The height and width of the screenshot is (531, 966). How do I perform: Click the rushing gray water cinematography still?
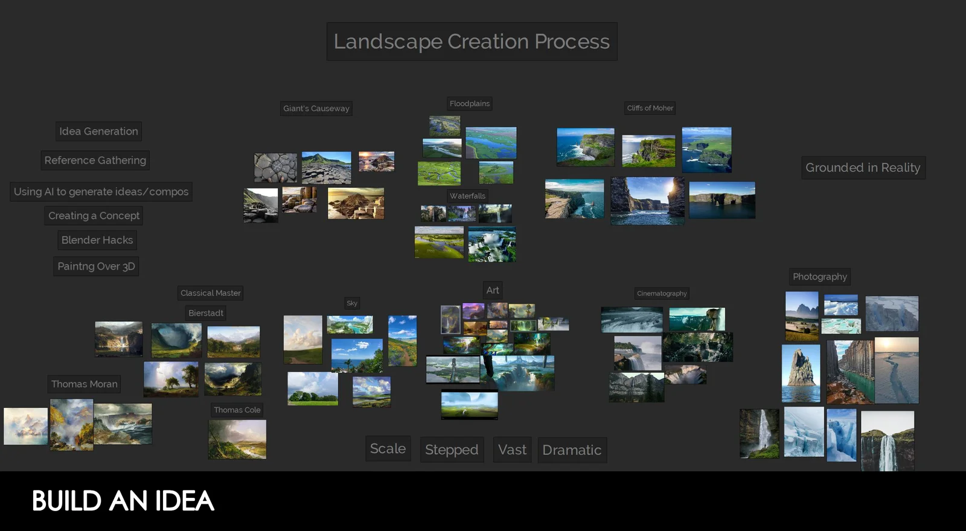632,320
